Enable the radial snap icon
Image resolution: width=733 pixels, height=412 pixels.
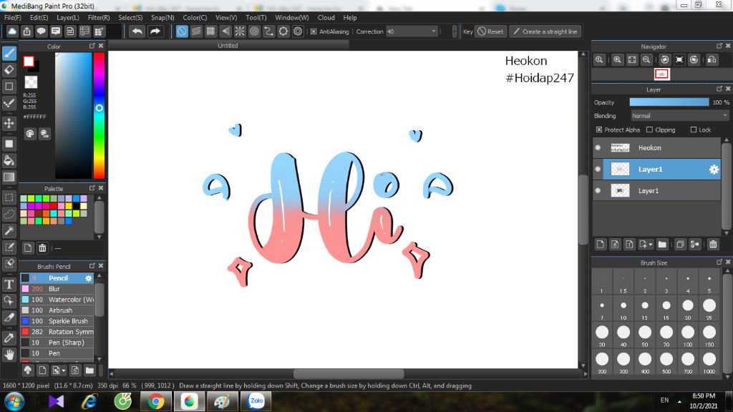[x=240, y=31]
